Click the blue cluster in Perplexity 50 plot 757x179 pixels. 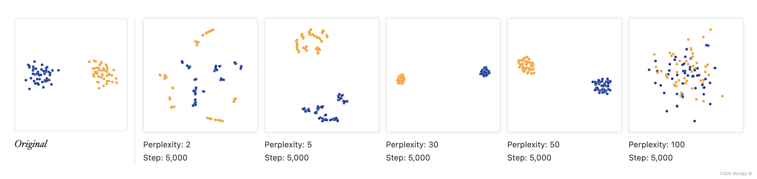[602, 86]
